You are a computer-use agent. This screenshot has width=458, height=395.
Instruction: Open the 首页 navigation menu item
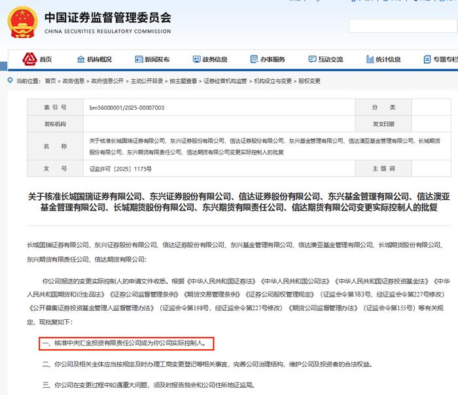[46, 60]
